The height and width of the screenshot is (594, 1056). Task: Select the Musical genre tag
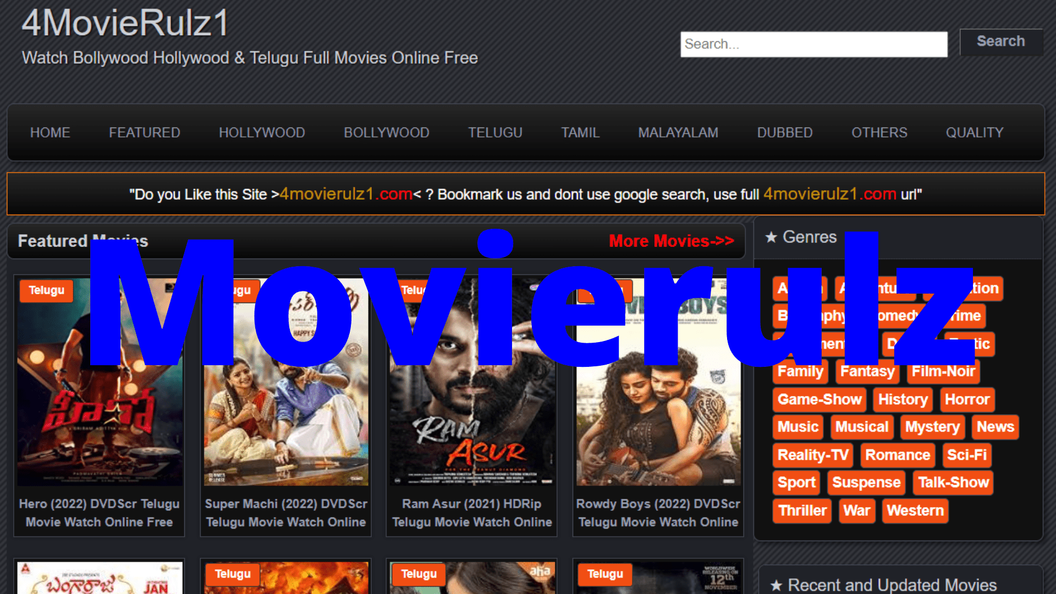point(862,427)
